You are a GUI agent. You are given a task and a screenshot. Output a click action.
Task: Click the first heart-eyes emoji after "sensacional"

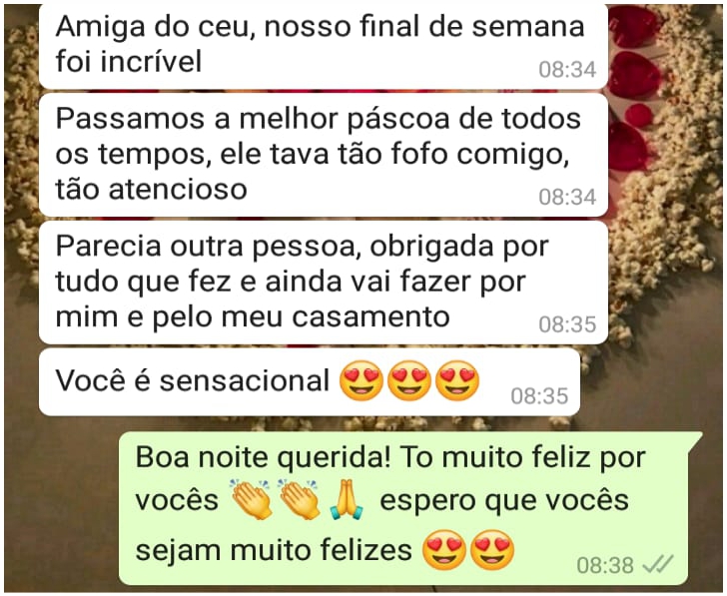(362, 380)
